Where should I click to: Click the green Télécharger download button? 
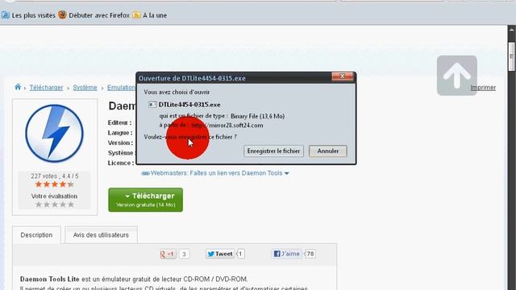tap(145, 200)
